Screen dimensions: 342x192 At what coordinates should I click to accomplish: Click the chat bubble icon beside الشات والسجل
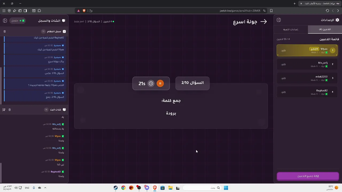click(x=64, y=21)
